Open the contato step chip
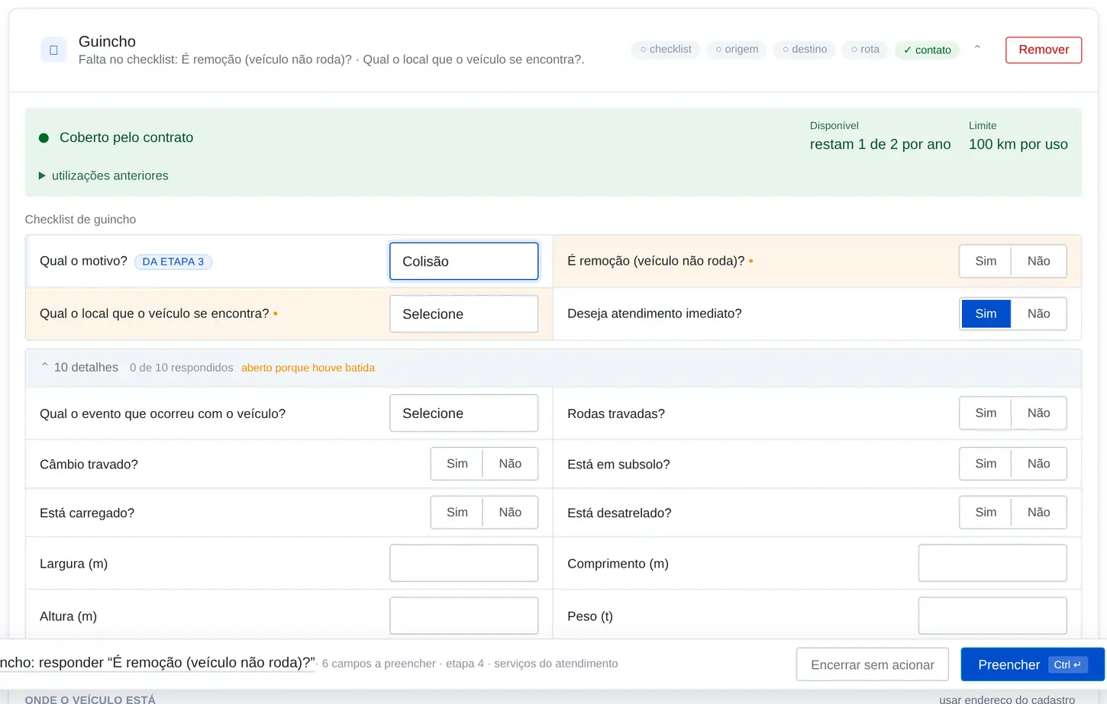Viewport: 1107px width, 704px height. [x=927, y=50]
